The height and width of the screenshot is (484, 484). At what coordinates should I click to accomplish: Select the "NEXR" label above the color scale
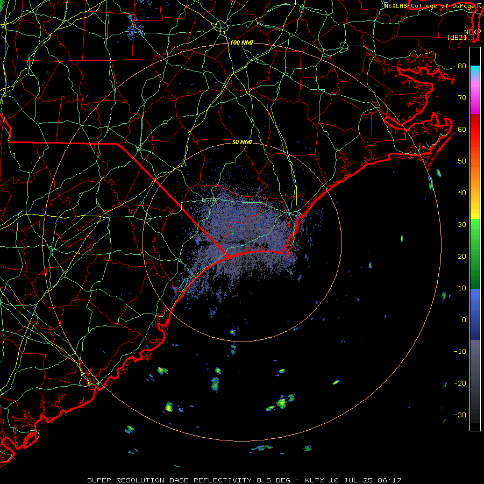[x=472, y=32]
